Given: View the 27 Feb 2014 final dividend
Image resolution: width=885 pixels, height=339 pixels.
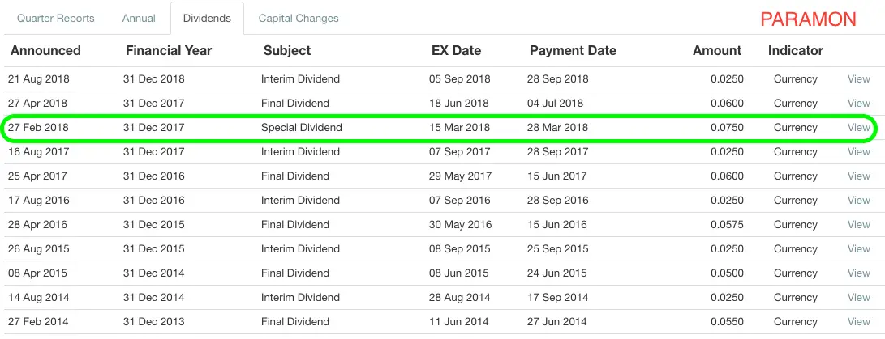Looking at the screenshot, I should (x=858, y=321).
